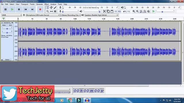Image resolution: width=184 pixels, height=103 pixels.
Task: Click the track gain slider
Action: (7, 29)
